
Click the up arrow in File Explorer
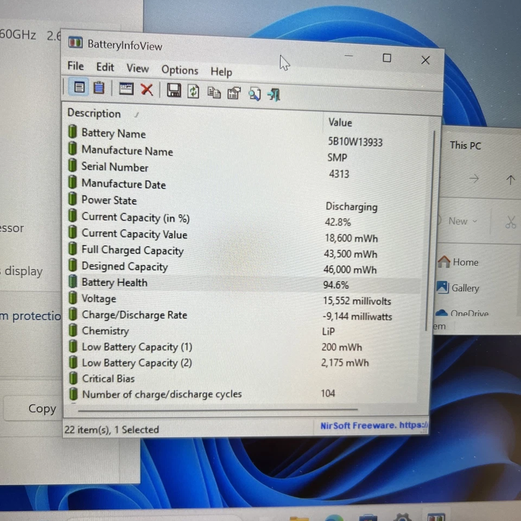(510, 180)
